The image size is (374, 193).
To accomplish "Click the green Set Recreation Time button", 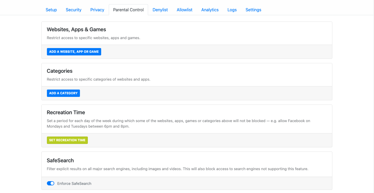I will pyautogui.click(x=67, y=140).
